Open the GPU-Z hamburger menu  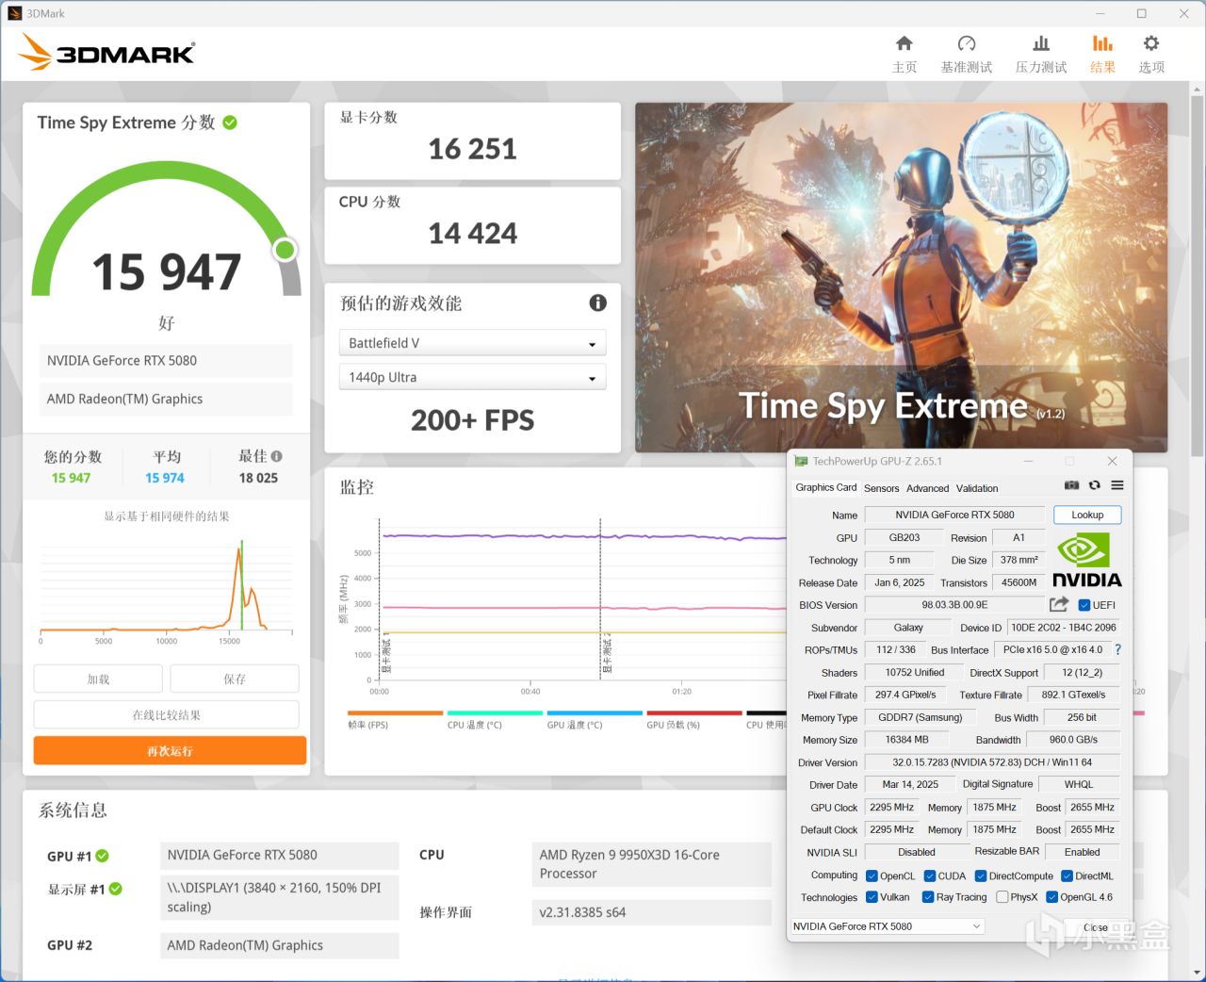(1117, 485)
